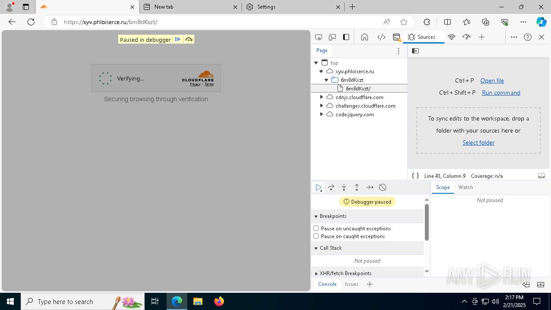Click debugger pane scrollbar thumb
This screenshot has height=310, width=551.
tap(427, 222)
